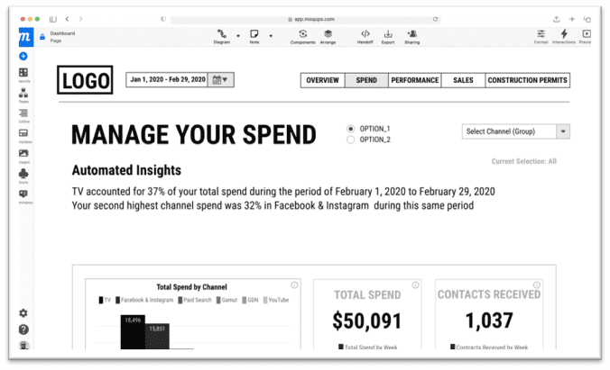Click the Arrange layers icon

click(328, 34)
